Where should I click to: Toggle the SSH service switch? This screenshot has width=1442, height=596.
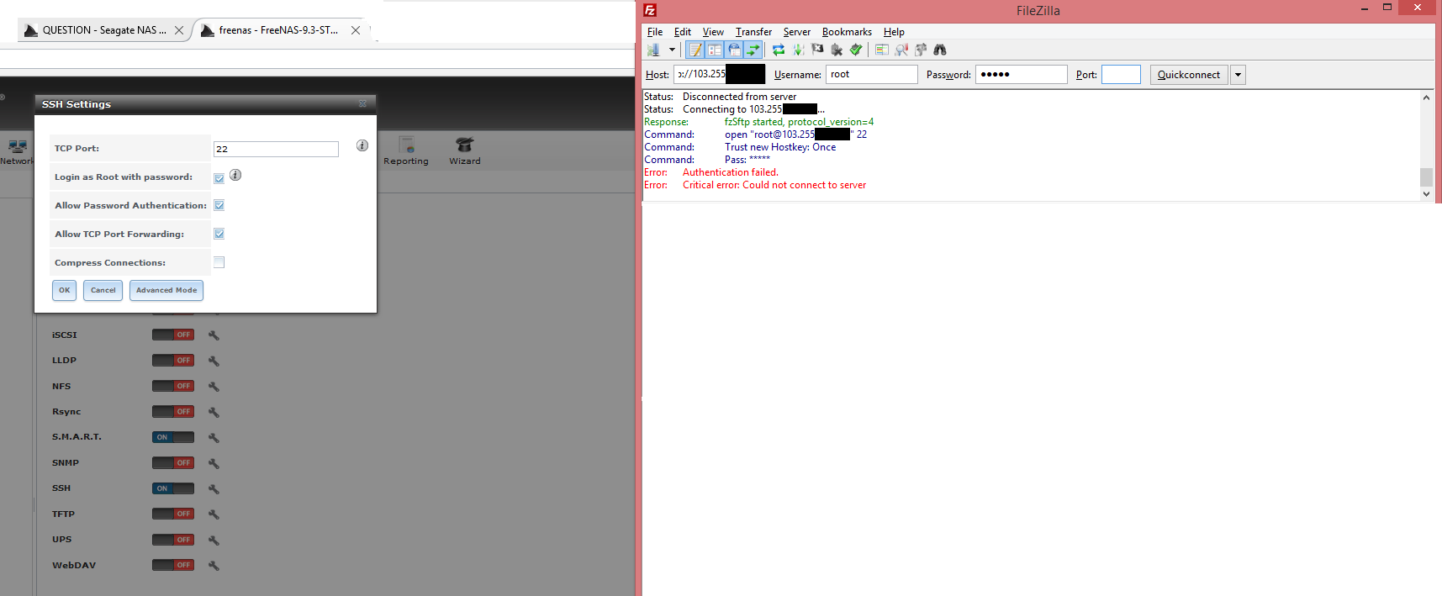(173, 488)
